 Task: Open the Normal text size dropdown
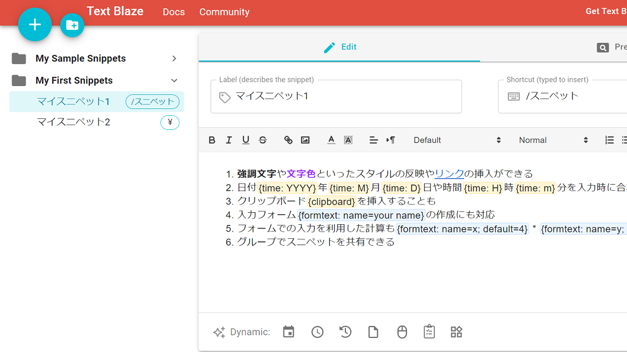[x=553, y=140]
